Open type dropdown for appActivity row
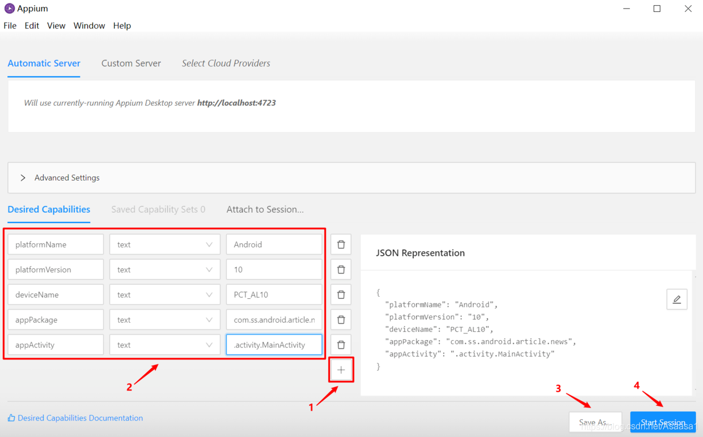 tap(164, 345)
